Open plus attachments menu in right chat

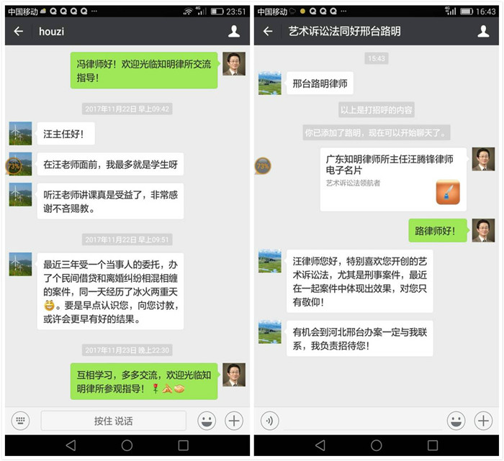point(483,420)
